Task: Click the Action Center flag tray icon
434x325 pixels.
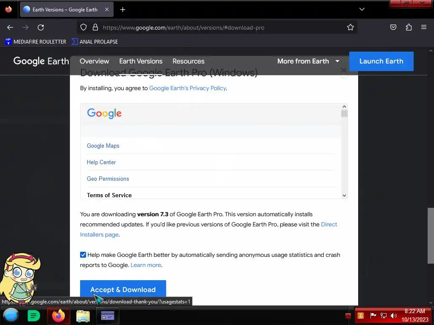Action: click(373, 316)
